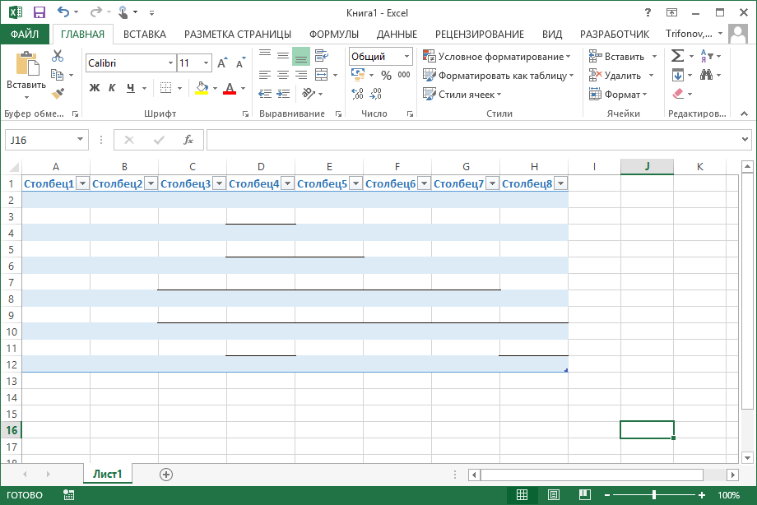
Task: Center cell text horizontally
Action: pos(283,75)
